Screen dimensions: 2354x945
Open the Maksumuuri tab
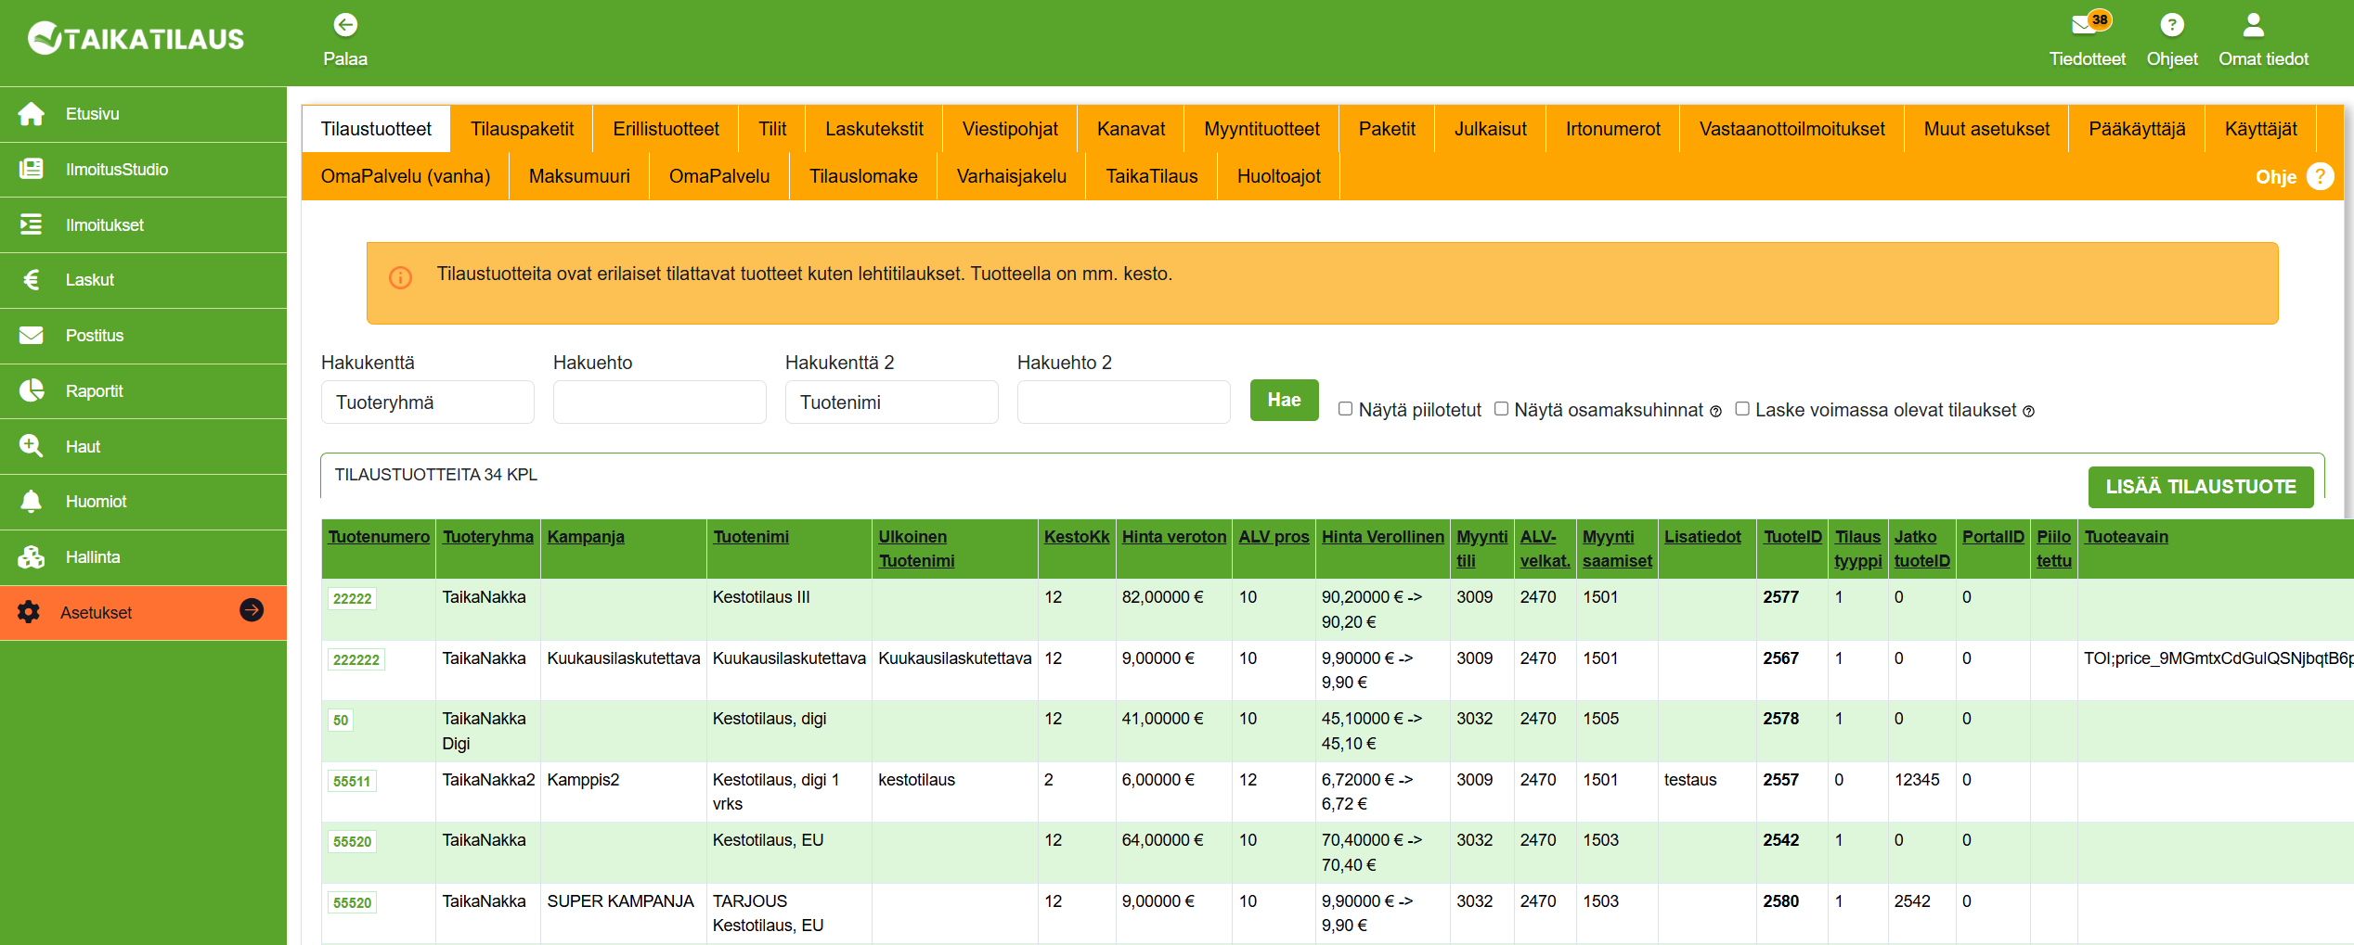click(579, 176)
